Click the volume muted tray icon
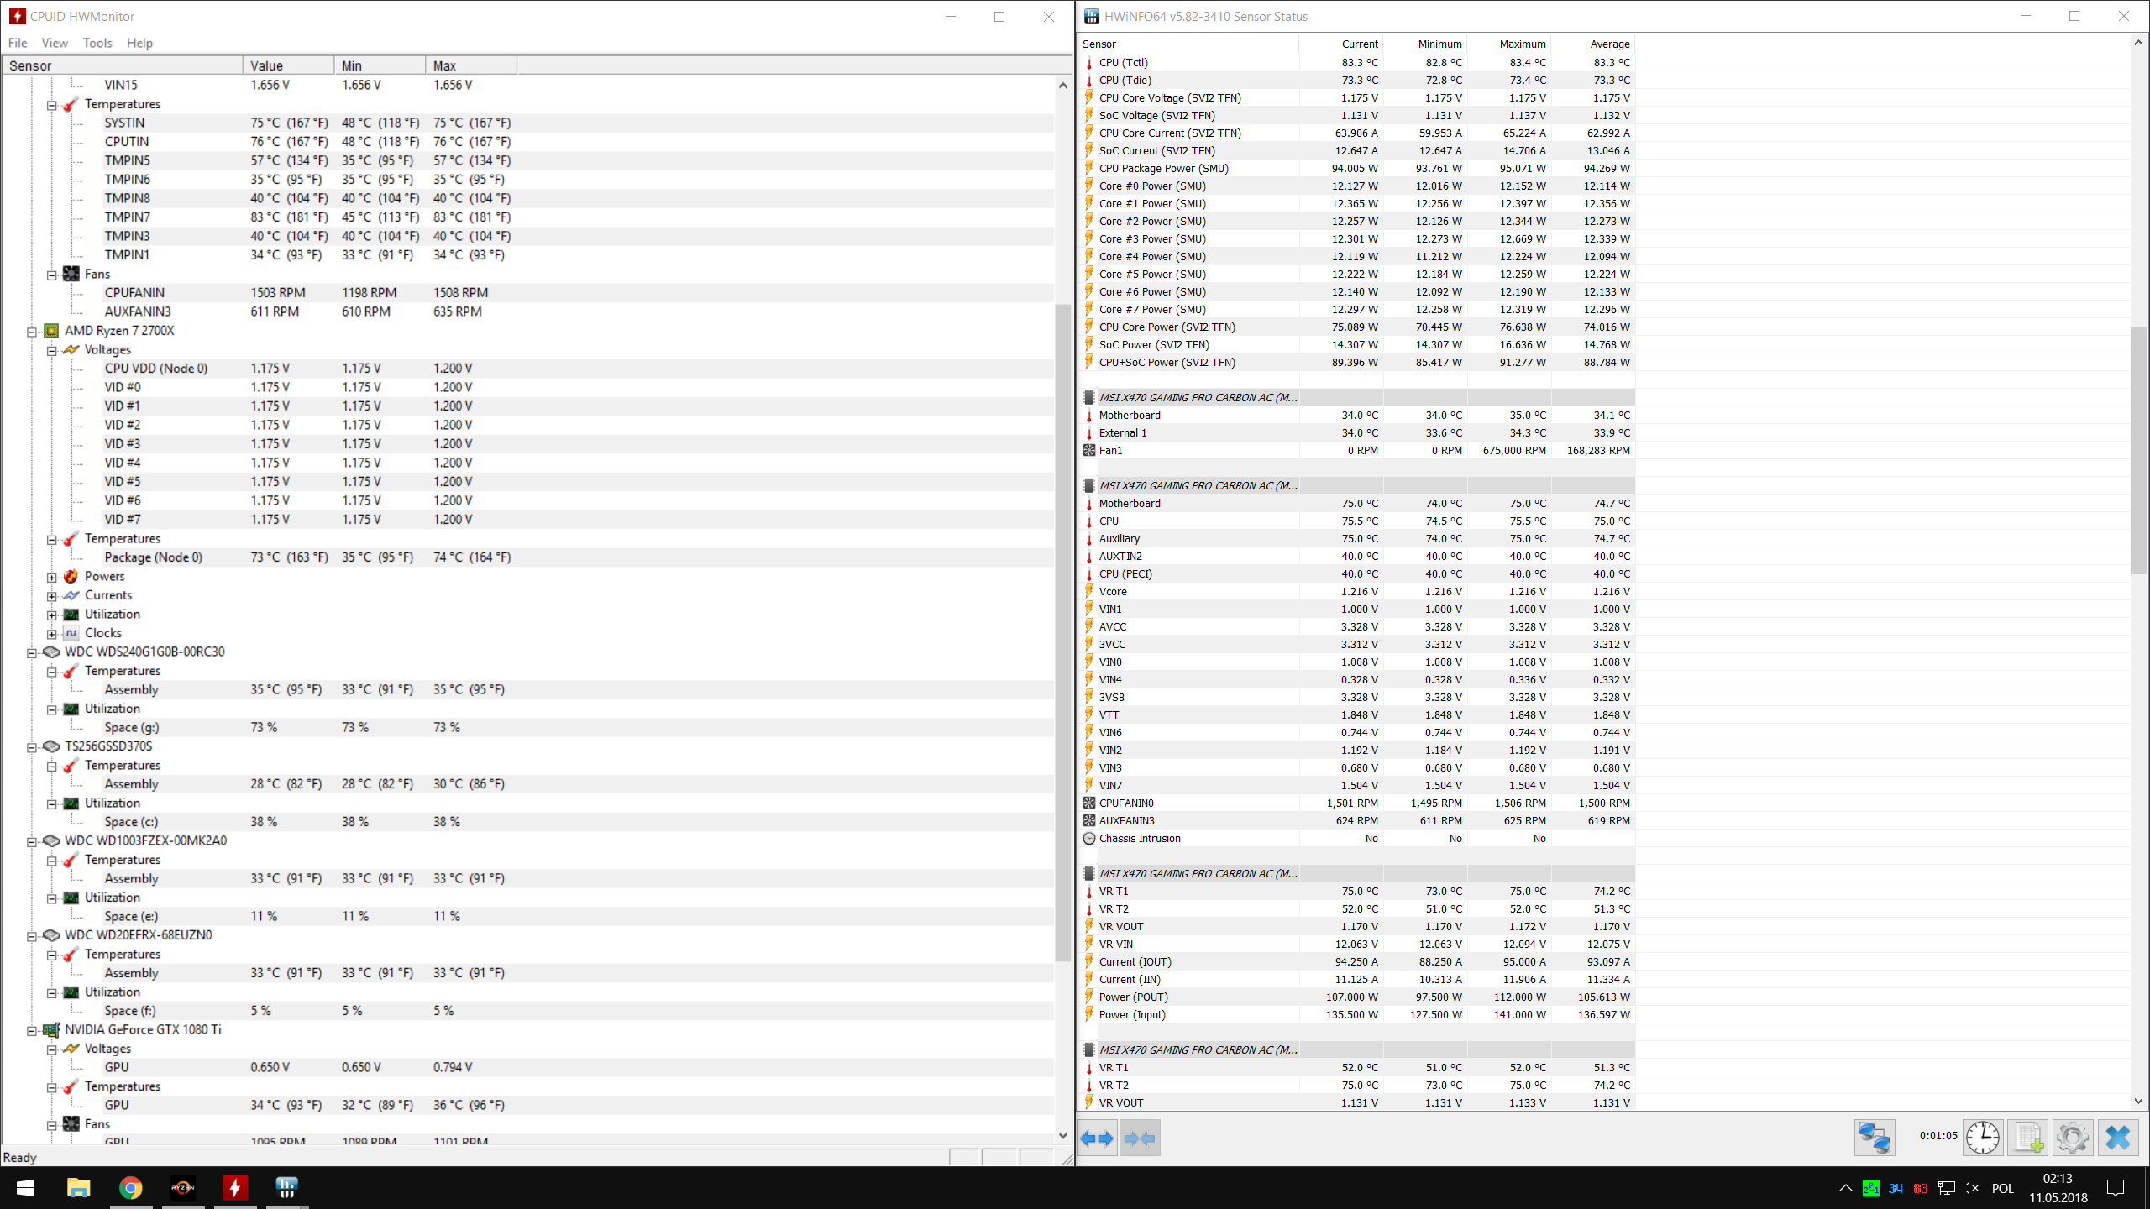2150x1209 pixels. 1971,1188
